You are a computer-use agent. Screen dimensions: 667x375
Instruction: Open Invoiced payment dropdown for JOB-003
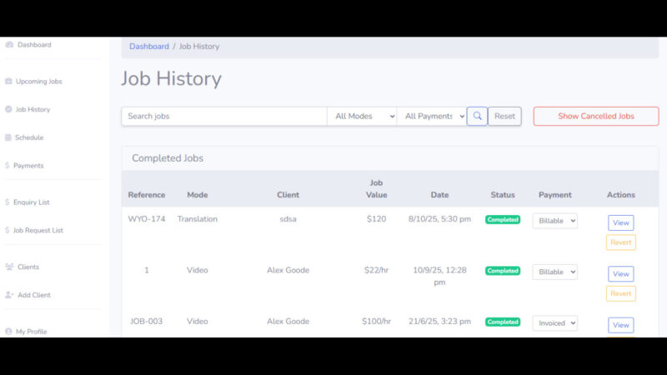click(x=554, y=322)
